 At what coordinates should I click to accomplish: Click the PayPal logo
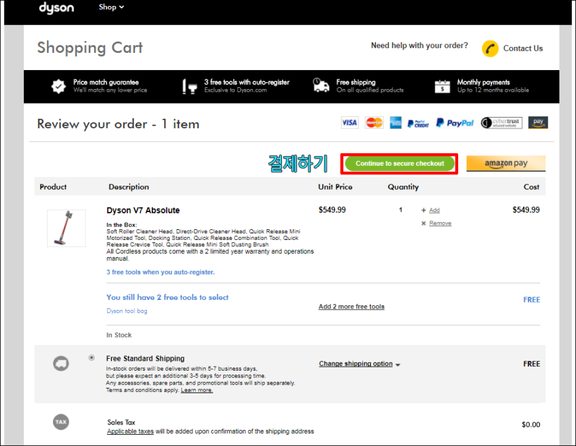click(x=455, y=123)
